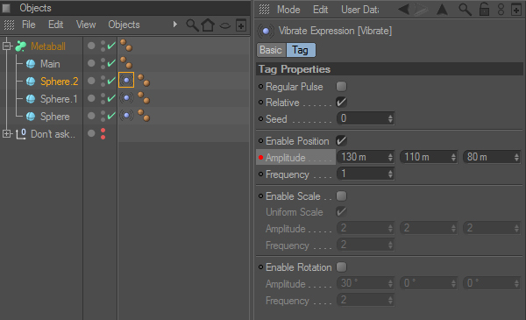Open the Objects menu
Viewport: 526px width, 320px height.
(x=124, y=25)
